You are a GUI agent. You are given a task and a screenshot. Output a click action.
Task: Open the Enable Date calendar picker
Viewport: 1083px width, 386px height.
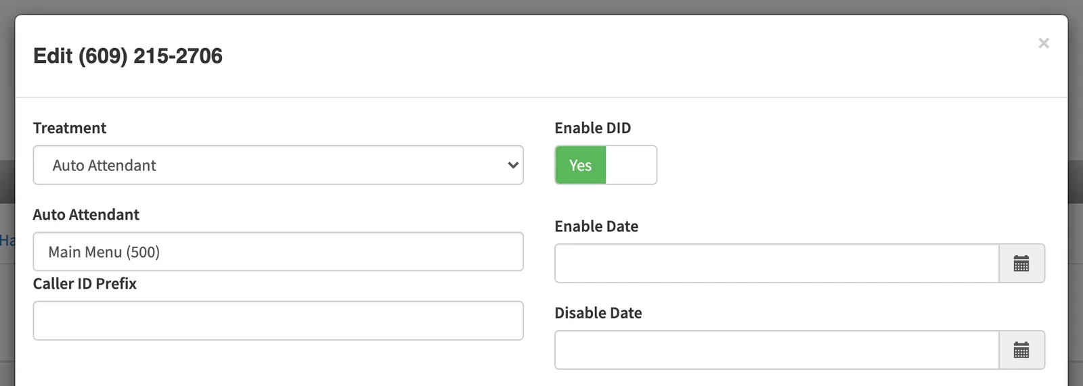coord(1021,263)
